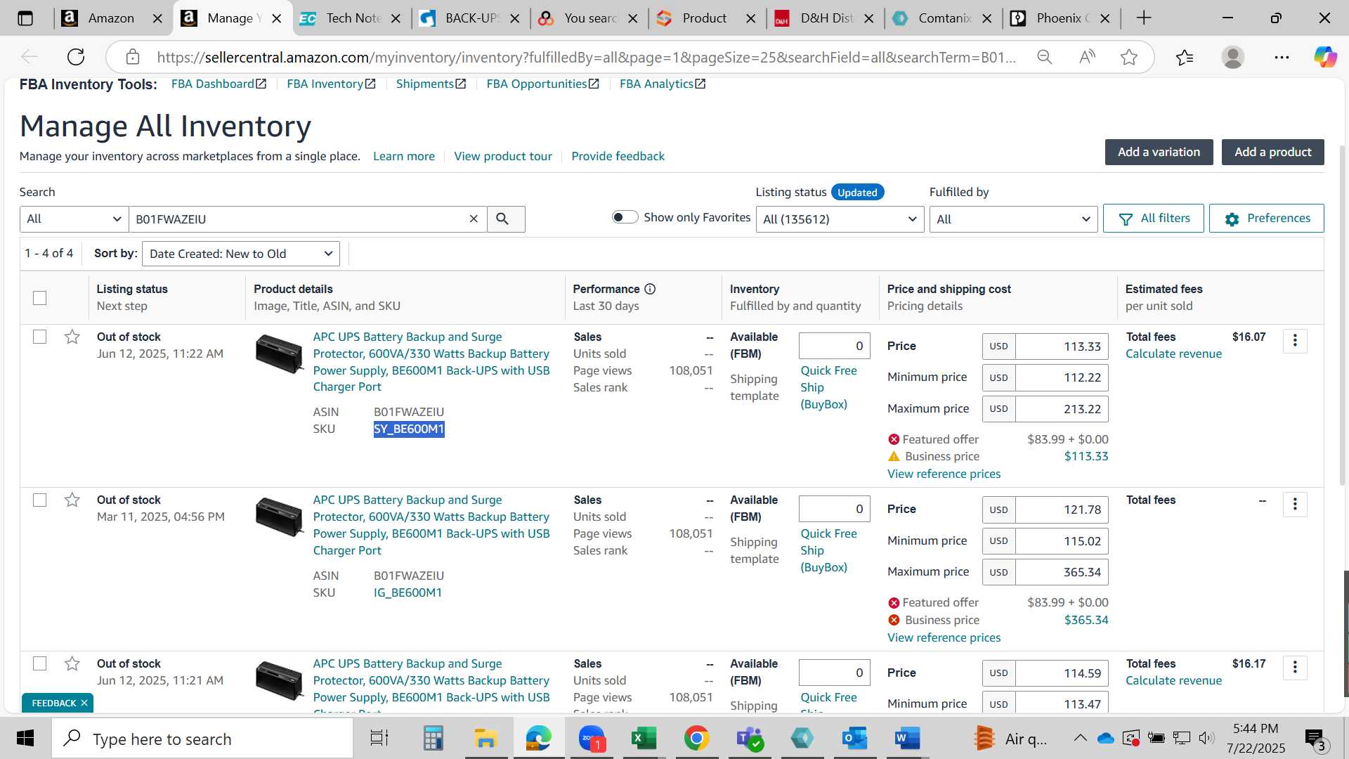Image resolution: width=1349 pixels, height=759 pixels.
Task: Open browser favorites list icon
Action: 1185,57
